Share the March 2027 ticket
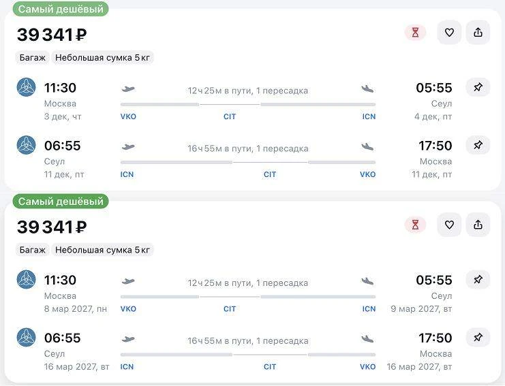 [478, 225]
